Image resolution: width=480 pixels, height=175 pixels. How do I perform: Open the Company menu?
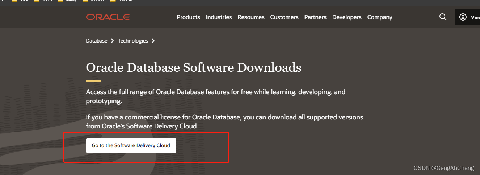pos(380,17)
